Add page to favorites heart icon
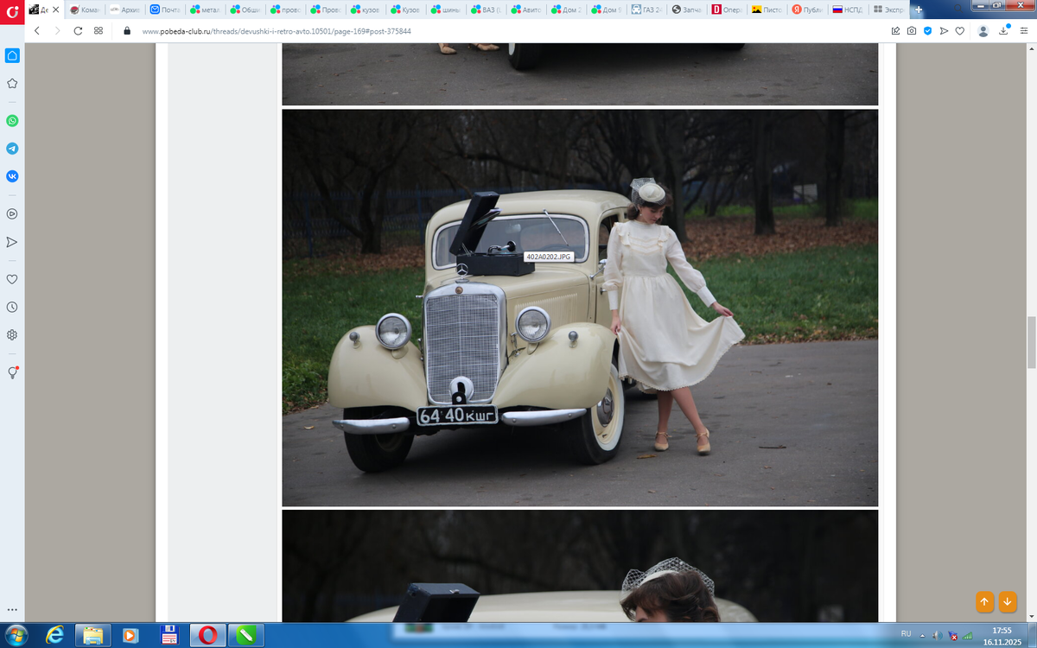This screenshot has height=648, width=1037. tap(959, 30)
